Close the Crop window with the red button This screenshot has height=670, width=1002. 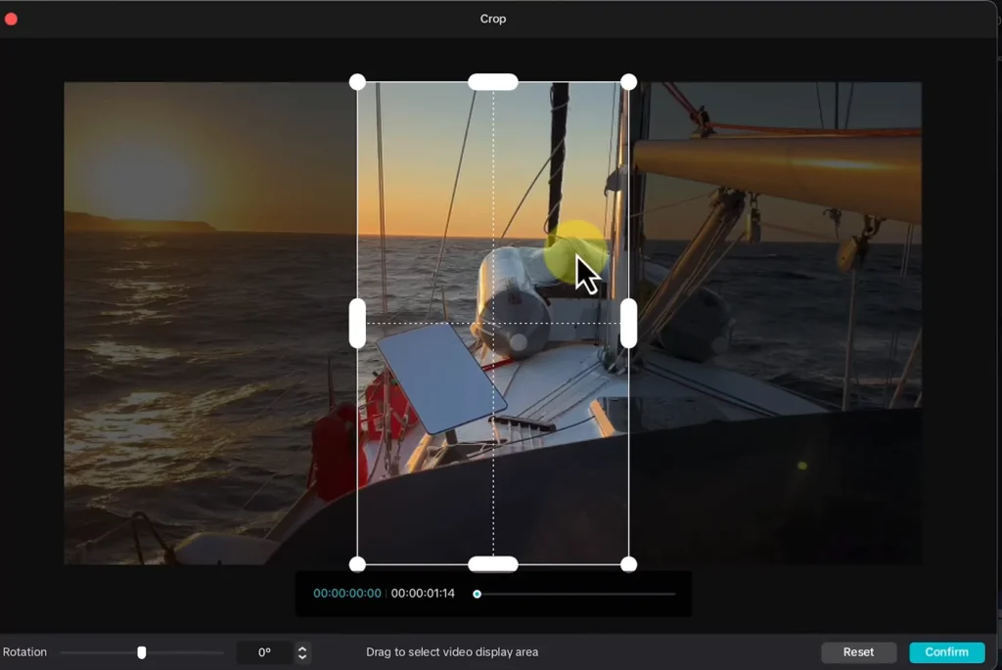pyautogui.click(x=12, y=19)
